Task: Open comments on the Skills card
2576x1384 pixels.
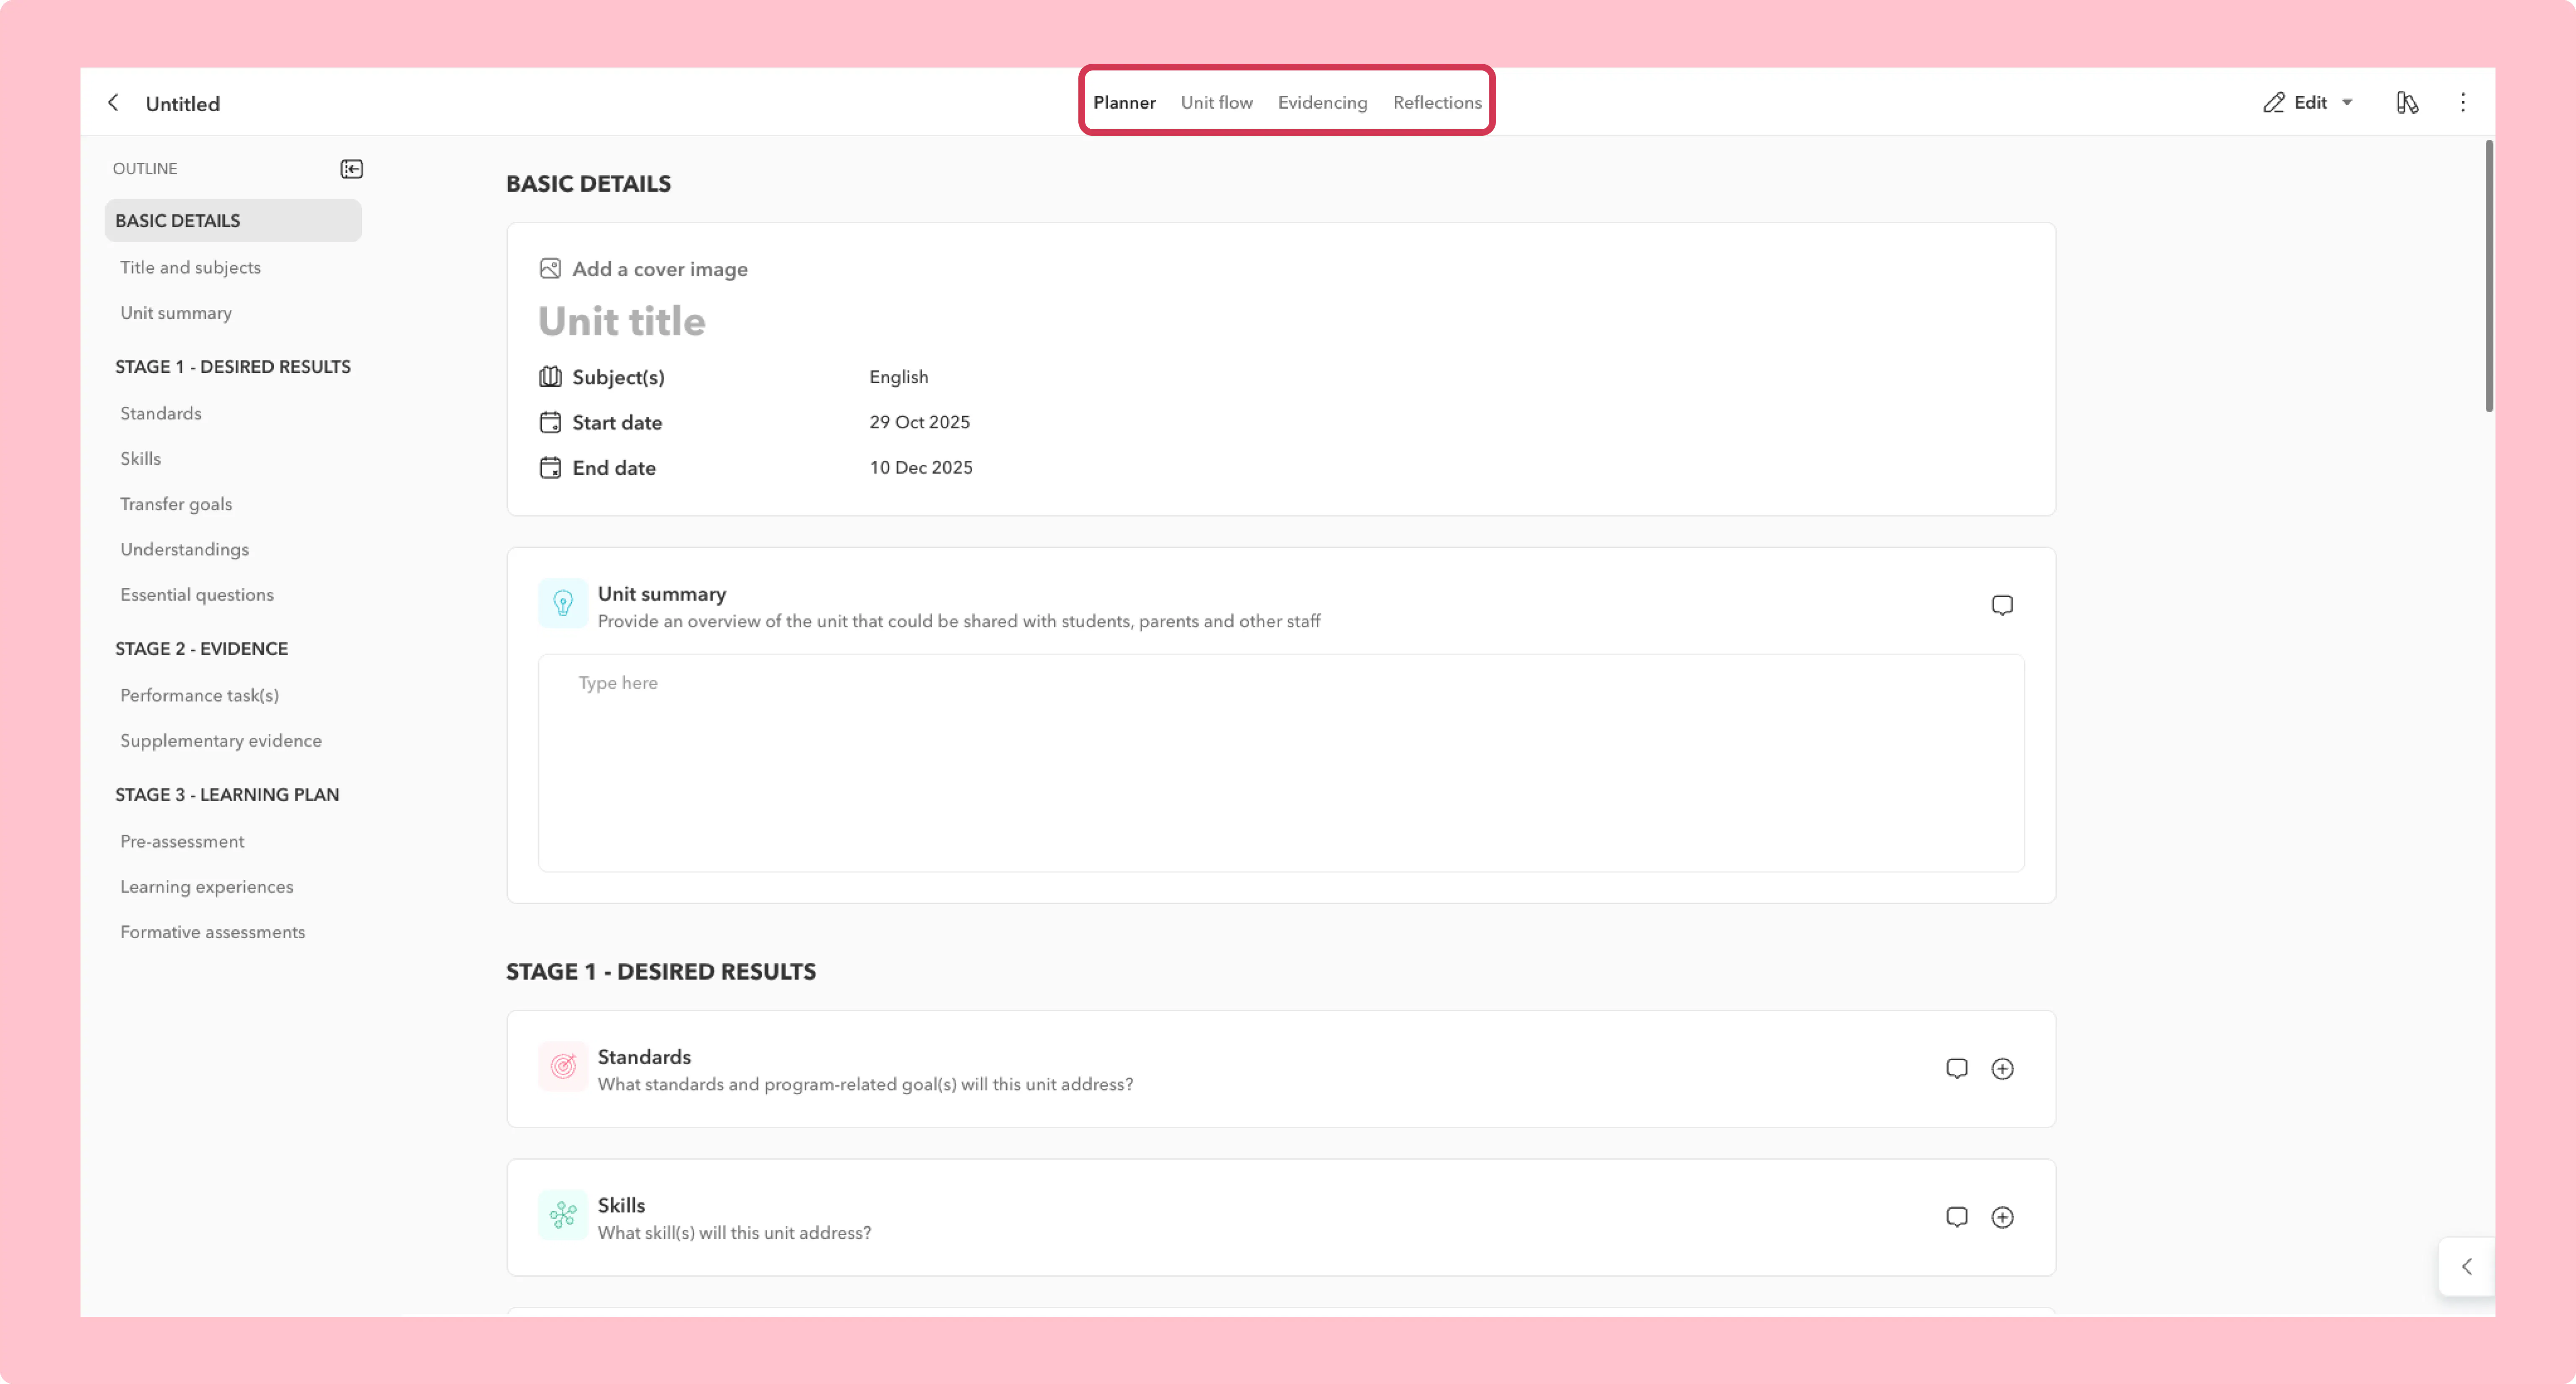Action: point(1957,1217)
